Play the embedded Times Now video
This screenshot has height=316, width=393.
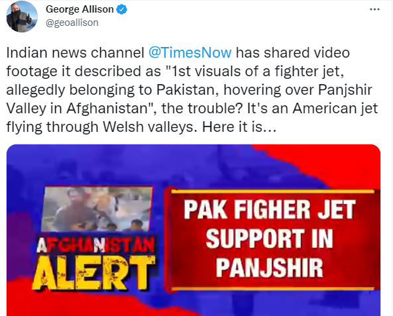tap(194, 230)
